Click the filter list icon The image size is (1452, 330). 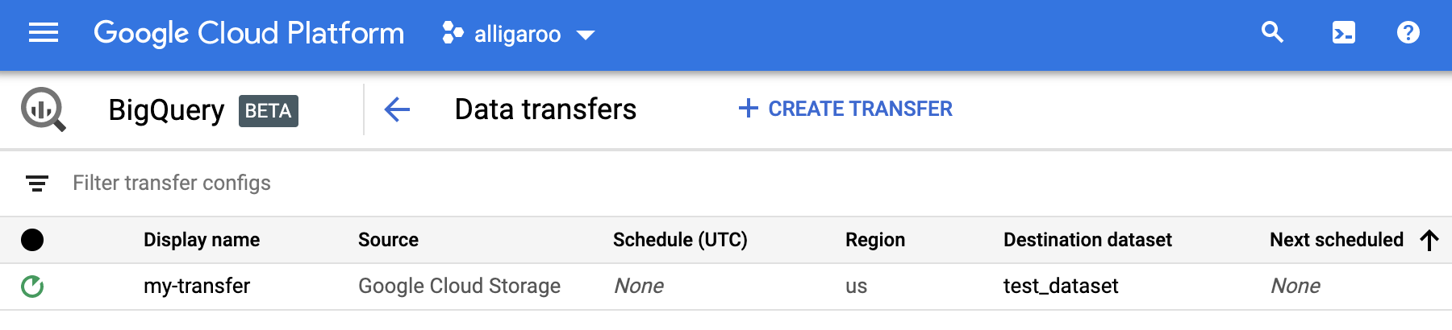(x=37, y=184)
